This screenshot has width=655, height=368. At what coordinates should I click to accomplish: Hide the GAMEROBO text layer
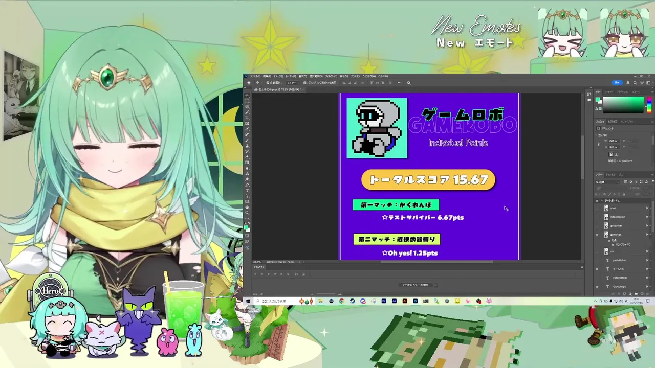pyautogui.click(x=597, y=287)
